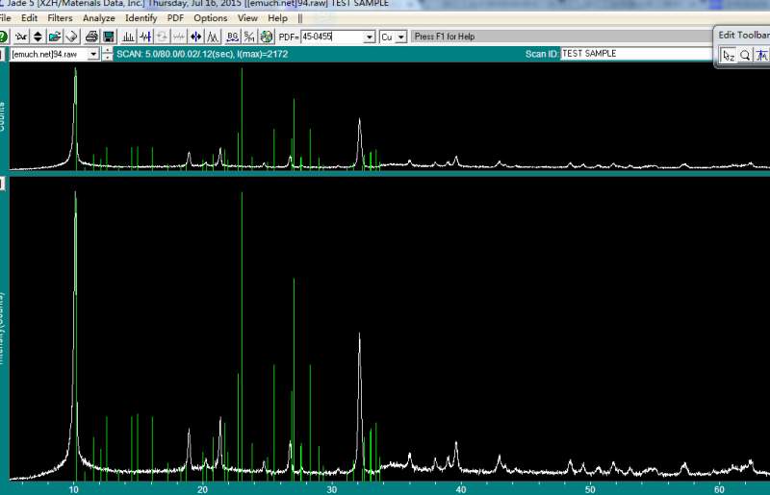Click the grayed-out flat waveform icon

[179, 37]
